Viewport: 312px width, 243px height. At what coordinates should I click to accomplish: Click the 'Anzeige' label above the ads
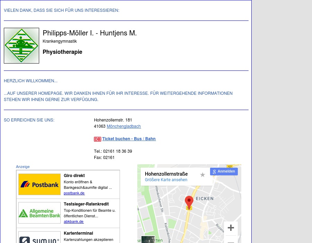(x=23, y=167)
